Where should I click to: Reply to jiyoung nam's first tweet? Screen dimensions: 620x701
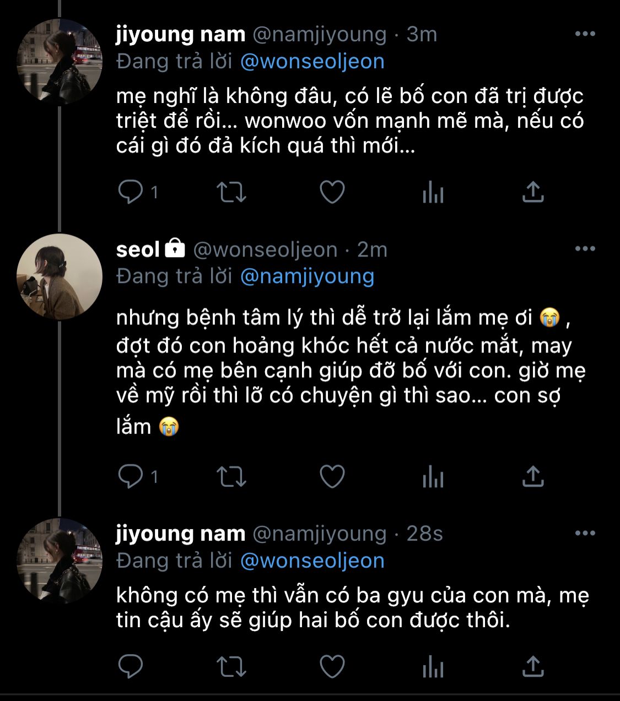[x=131, y=192]
